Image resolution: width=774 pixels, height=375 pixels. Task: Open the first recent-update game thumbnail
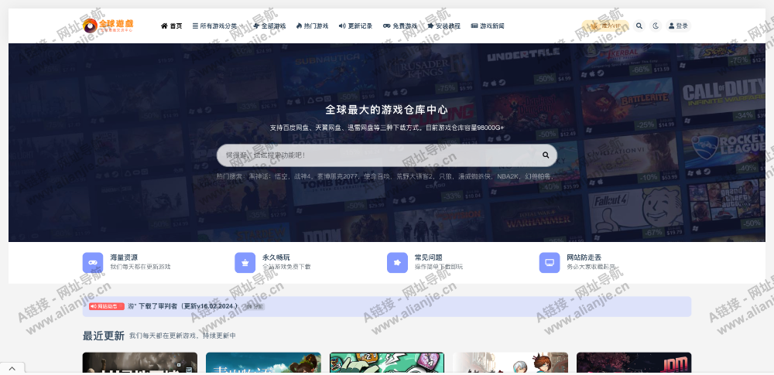(139, 363)
